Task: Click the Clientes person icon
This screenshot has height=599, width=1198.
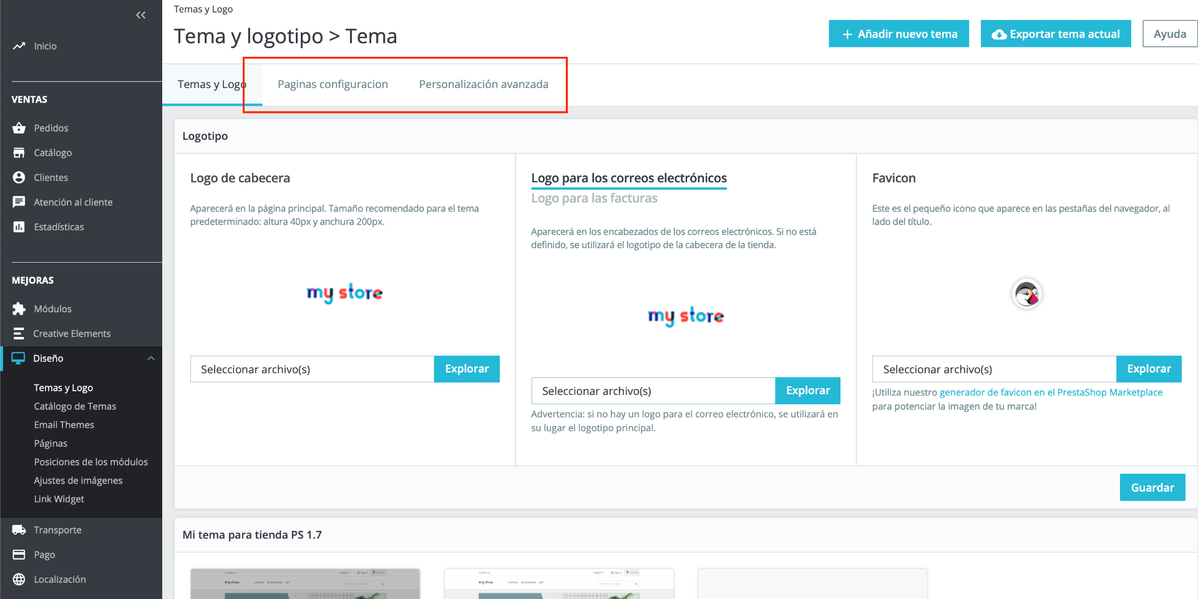Action: (19, 177)
